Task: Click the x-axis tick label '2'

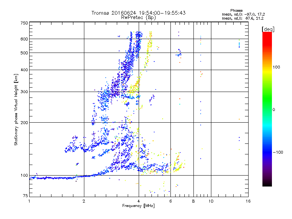Action: [x=84, y=201]
